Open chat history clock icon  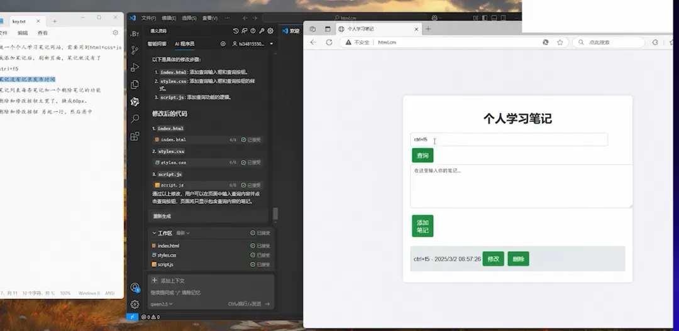click(x=236, y=31)
